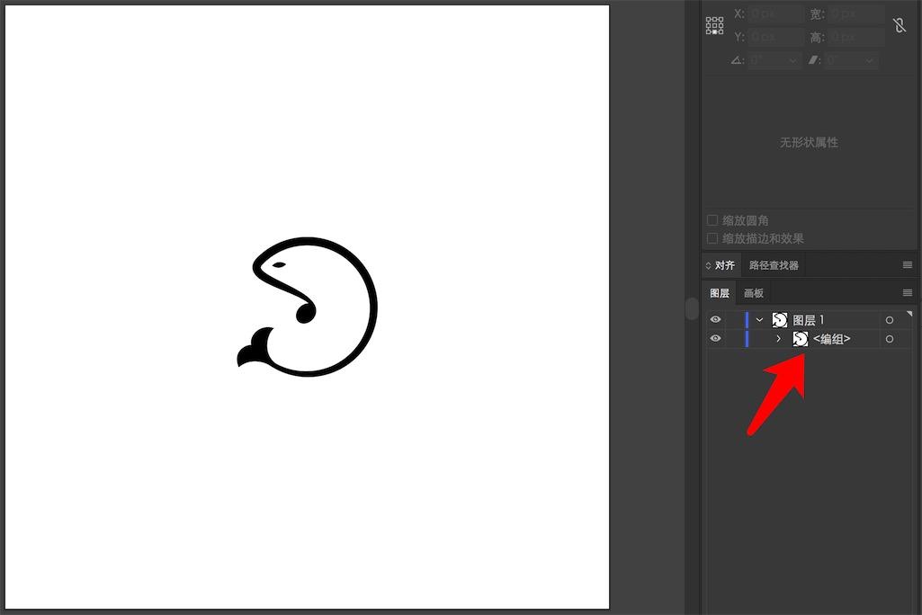Viewport: 922px width, 615px height.
Task: Enable the 缩放描边和效果 checkbox
Action: (x=712, y=238)
